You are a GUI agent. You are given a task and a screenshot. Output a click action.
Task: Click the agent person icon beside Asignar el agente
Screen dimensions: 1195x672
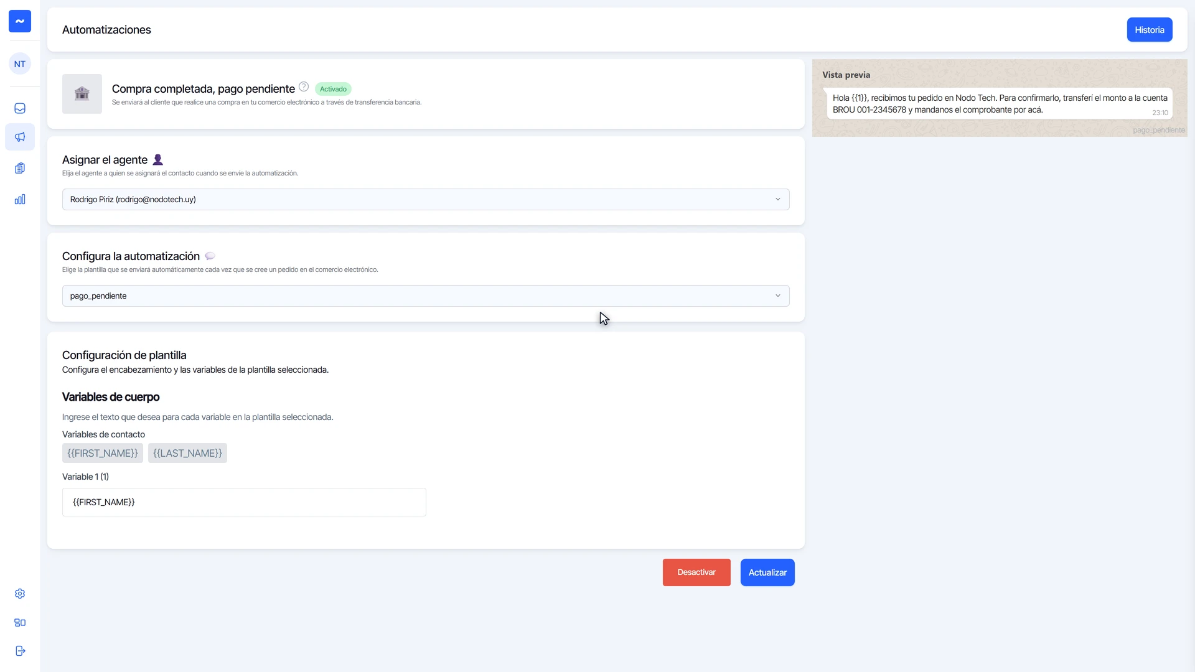click(158, 160)
